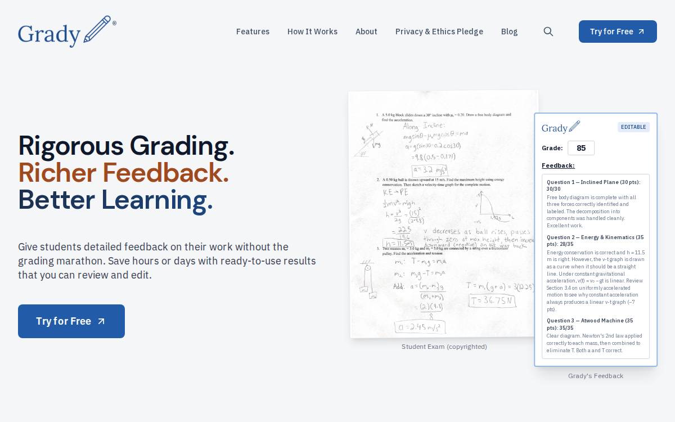Click the Grade value field showing 85

(x=581, y=148)
